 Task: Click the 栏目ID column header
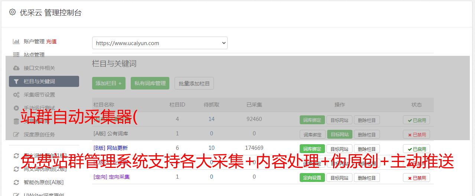tap(177, 105)
